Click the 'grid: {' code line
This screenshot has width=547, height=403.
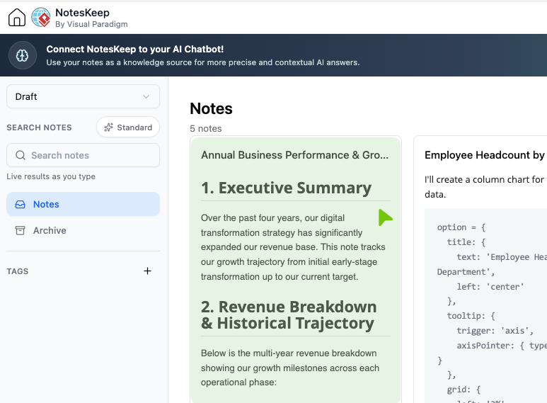(463, 390)
